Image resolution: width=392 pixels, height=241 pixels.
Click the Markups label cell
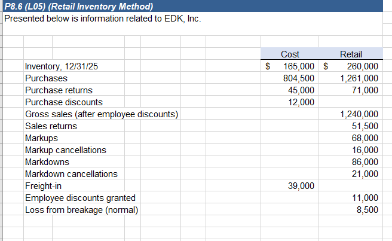(41, 138)
